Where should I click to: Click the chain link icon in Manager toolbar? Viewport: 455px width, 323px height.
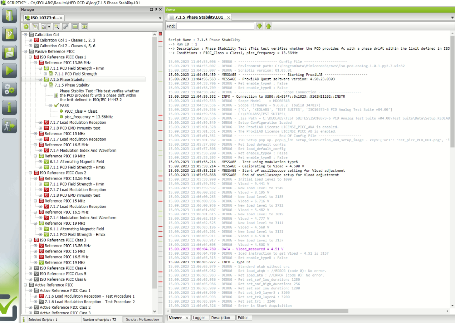coord(65,26)
